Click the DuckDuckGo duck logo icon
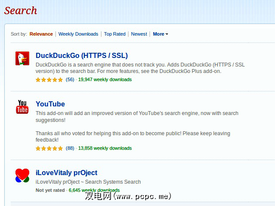Viewport: 275px width, 206px height. point(22,58)
